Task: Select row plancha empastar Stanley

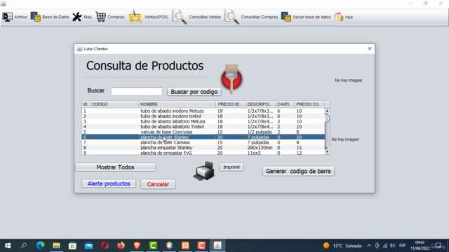Action: click(x=203, y=148)
